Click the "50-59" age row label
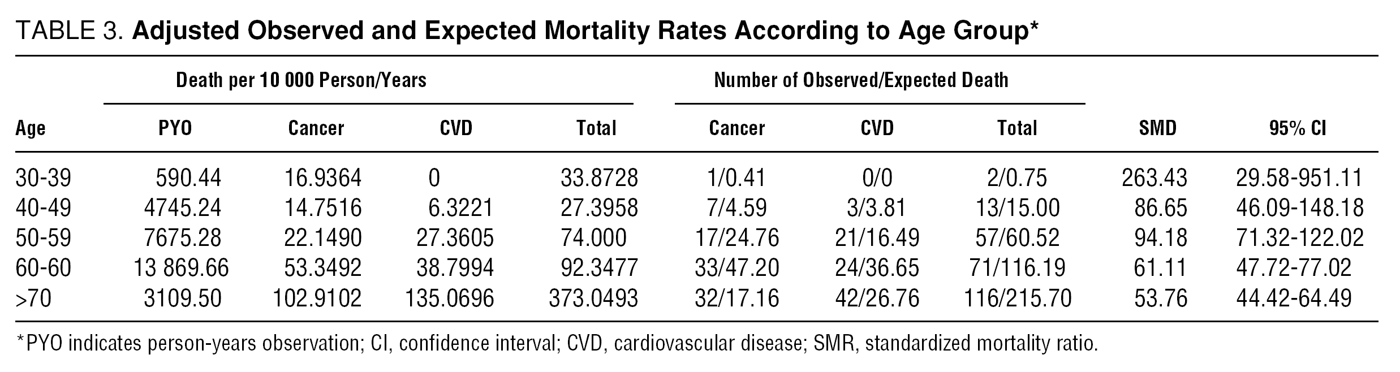 pos(44,237)
